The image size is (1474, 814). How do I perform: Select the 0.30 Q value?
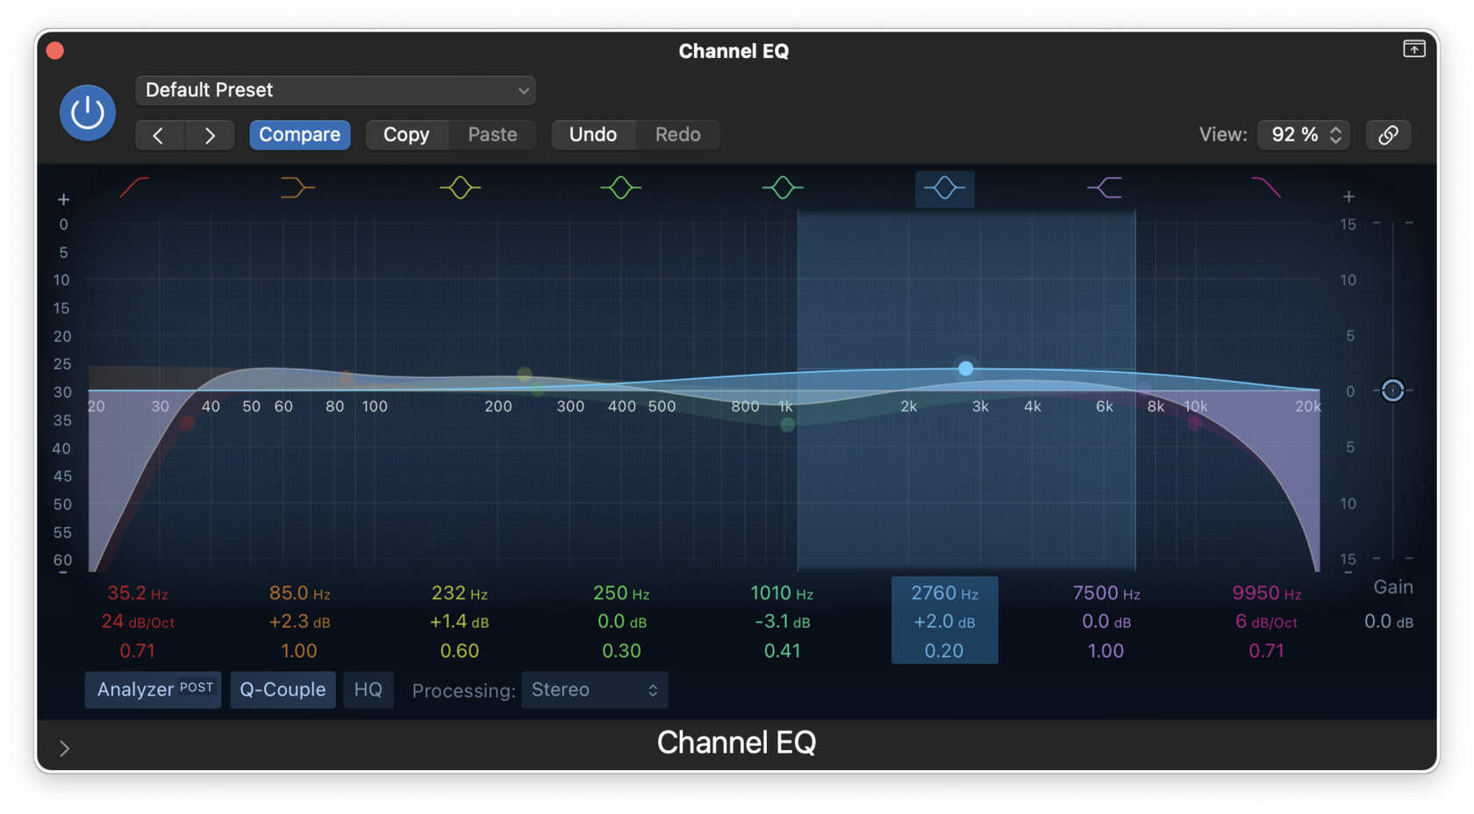pyautogui.click(x=621, y=651)
